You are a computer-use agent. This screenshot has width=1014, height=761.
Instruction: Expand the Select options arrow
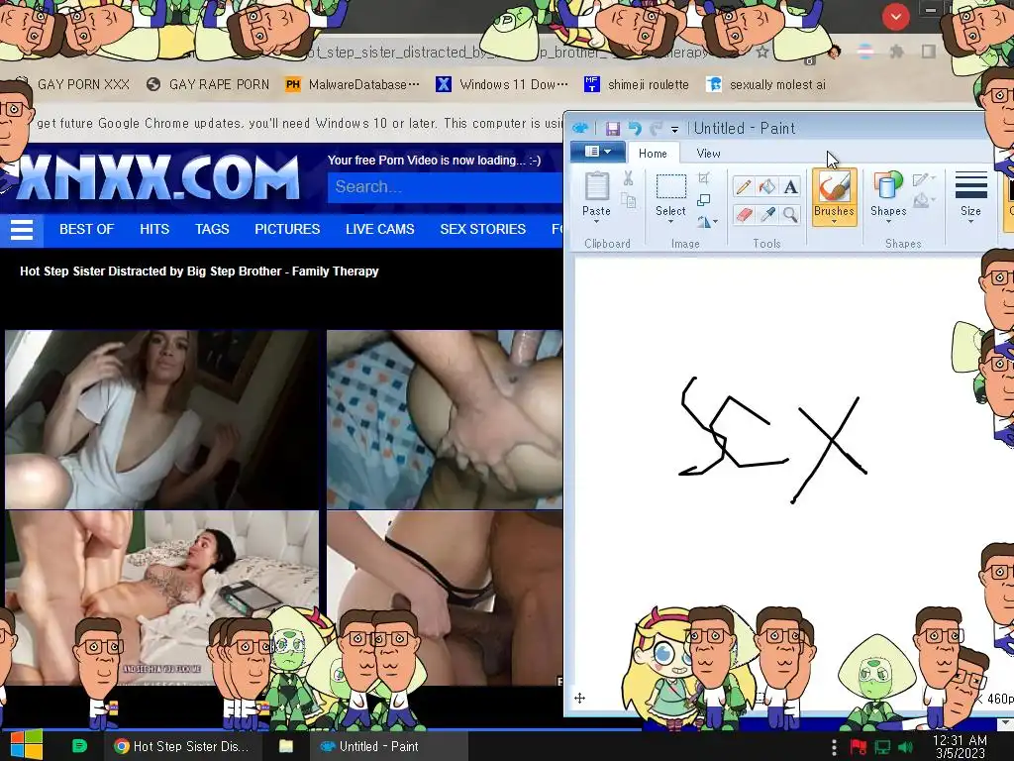(670, 222)
